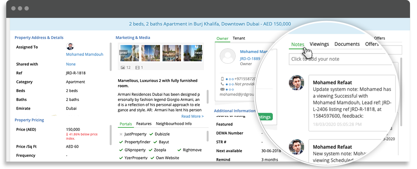The height and width of the screenshot is (169, 417).
Task: Click the None link beside Shared with
Action: pos(71,64)
